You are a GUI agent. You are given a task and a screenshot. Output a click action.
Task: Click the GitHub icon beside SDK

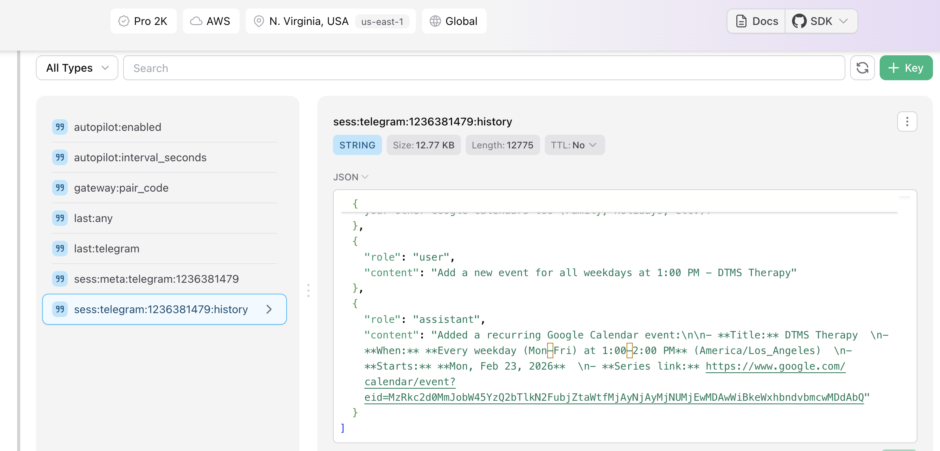pos(799,21)
